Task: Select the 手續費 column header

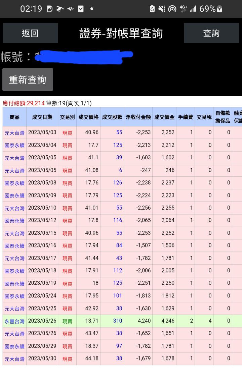Action: (x=186, y=117)
